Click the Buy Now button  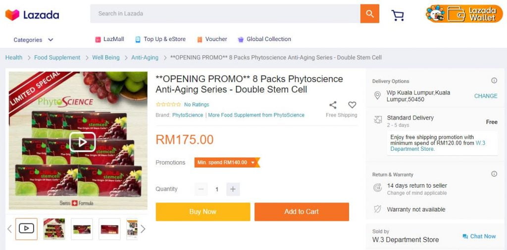coord(203,211)
